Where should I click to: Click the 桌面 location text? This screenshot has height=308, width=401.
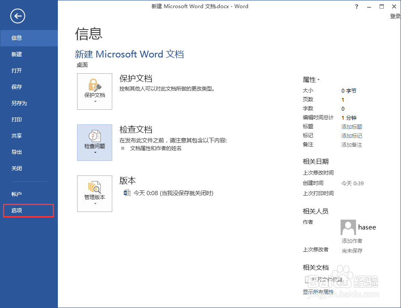coord(82,65)
